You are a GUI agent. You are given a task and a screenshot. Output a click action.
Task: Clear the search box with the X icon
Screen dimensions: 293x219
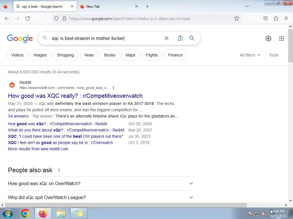tap(166, 38)
